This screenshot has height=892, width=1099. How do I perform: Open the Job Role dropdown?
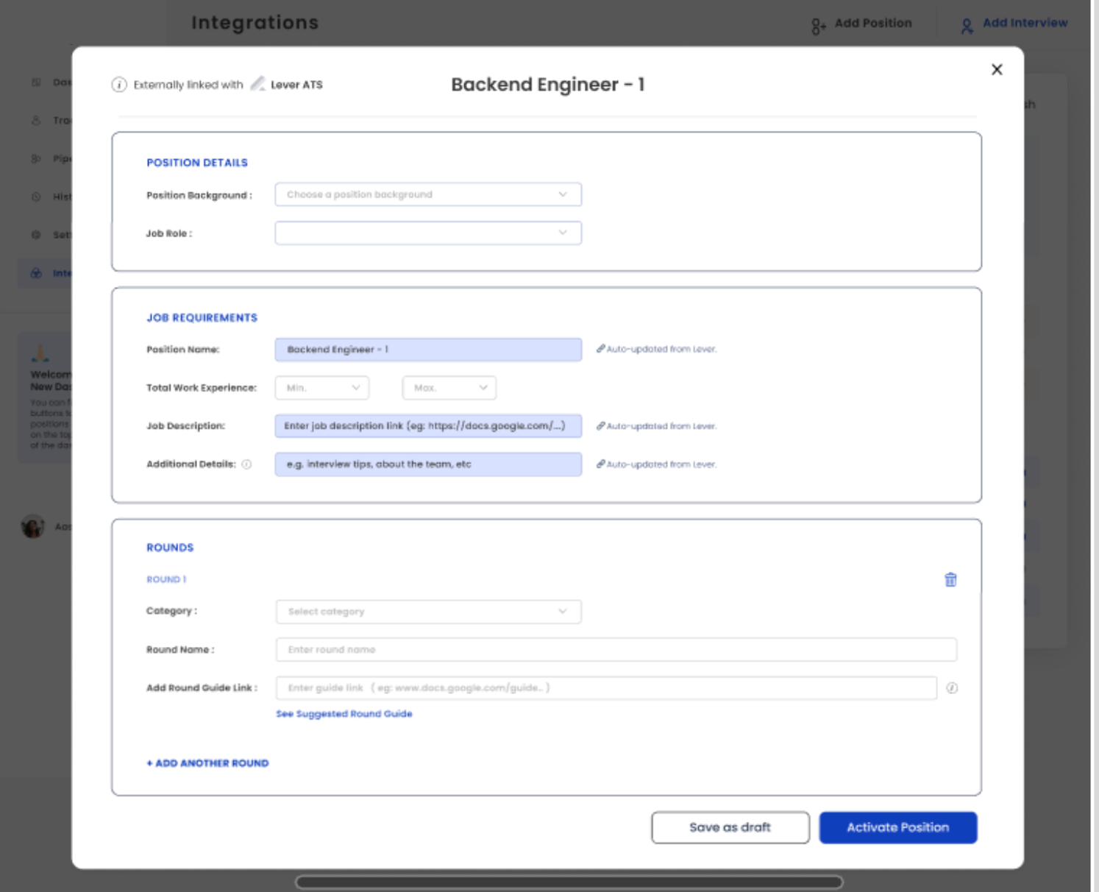point(428,233)
